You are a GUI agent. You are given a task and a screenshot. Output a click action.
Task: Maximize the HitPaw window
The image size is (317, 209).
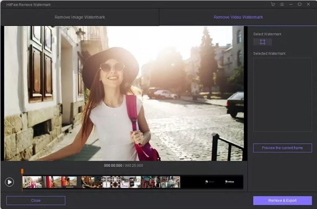point(299,4)
